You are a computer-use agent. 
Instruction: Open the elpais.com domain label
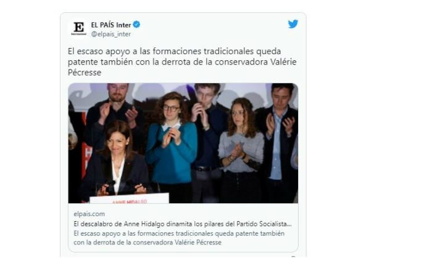click(x=89, y=214)
